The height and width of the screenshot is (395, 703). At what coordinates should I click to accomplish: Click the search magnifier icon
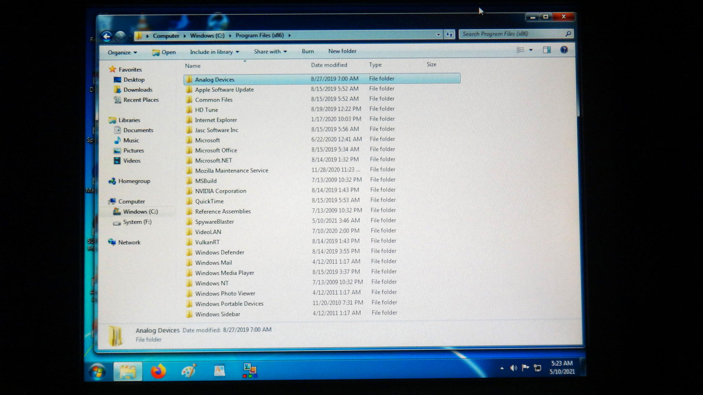568,34
